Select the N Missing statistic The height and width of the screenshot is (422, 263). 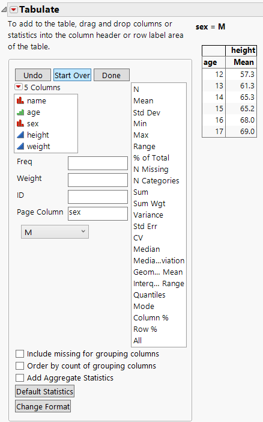click(x=151, y=170)
